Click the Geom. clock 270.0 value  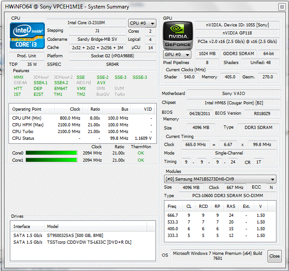click(x=268, y=77)
